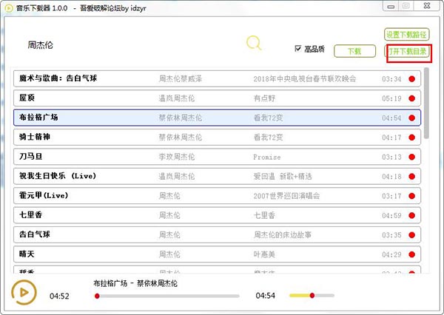The height and width of the screenshot is (315, 444).
Task: Click the red dot for 祝我生日快乐 (Live)
Action: coord(411,177)
